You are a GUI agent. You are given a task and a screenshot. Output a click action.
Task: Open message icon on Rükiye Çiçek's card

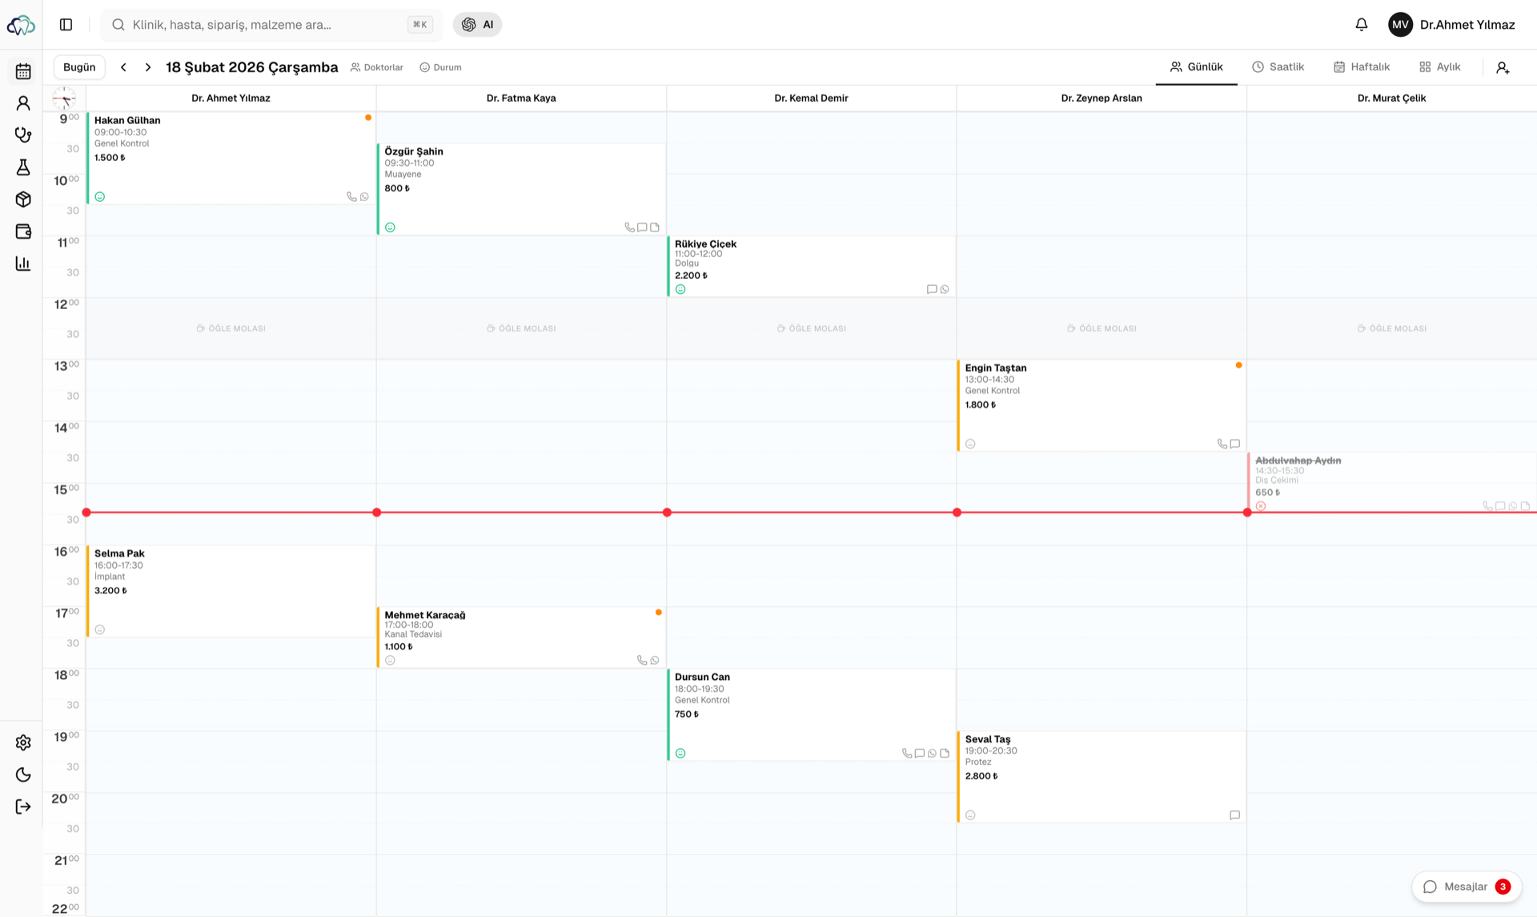[932, 289]
